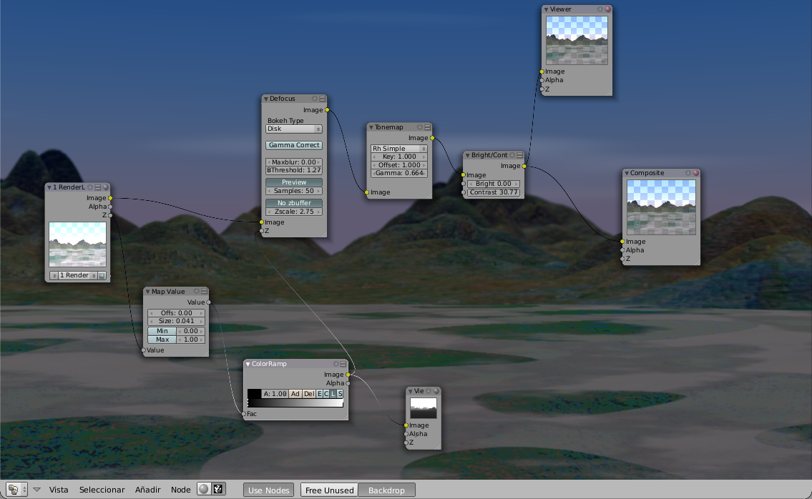Click the ColorRamp black color swatch
This screenshot has height=499, width=812.
point(254,394)
